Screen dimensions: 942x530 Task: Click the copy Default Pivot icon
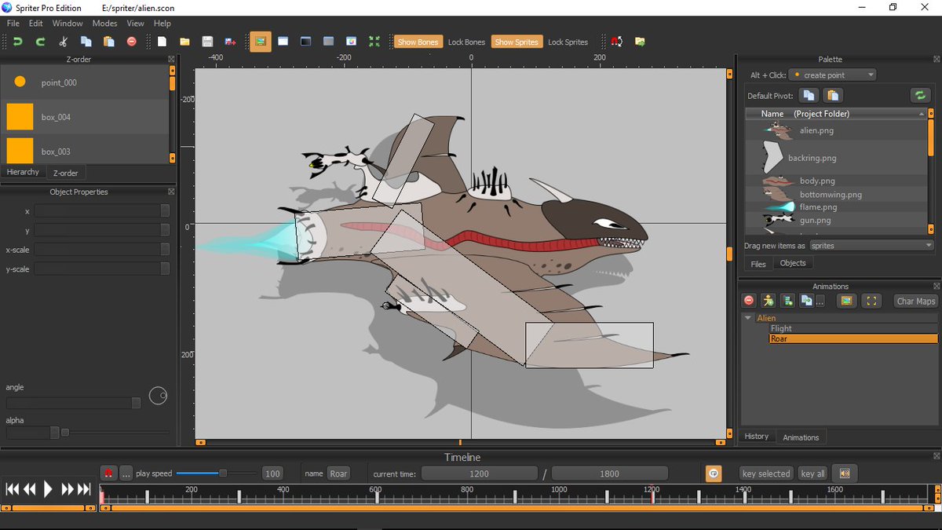809,95
